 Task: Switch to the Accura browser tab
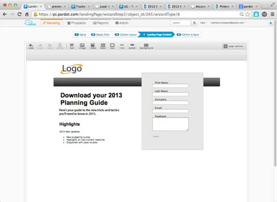(x=200, y=7)
